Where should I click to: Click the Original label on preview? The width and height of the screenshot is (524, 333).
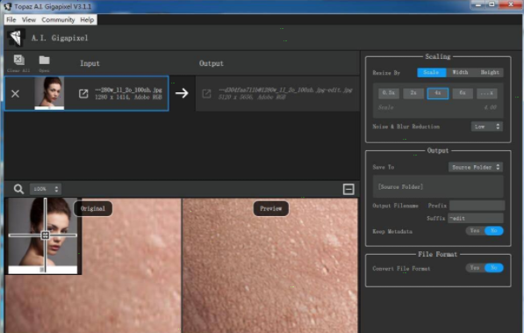point(93,208)
